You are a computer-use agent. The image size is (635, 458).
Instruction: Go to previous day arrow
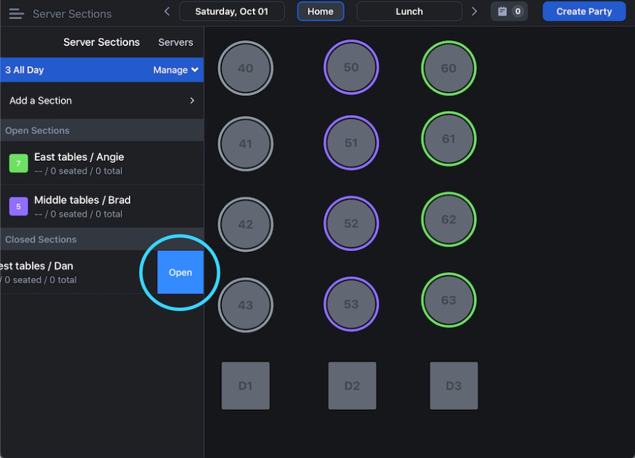[167, 11]
